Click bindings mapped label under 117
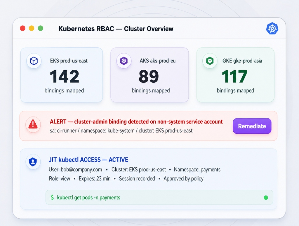This screenshot has height=226, width=299. click(x=236, y=91)
